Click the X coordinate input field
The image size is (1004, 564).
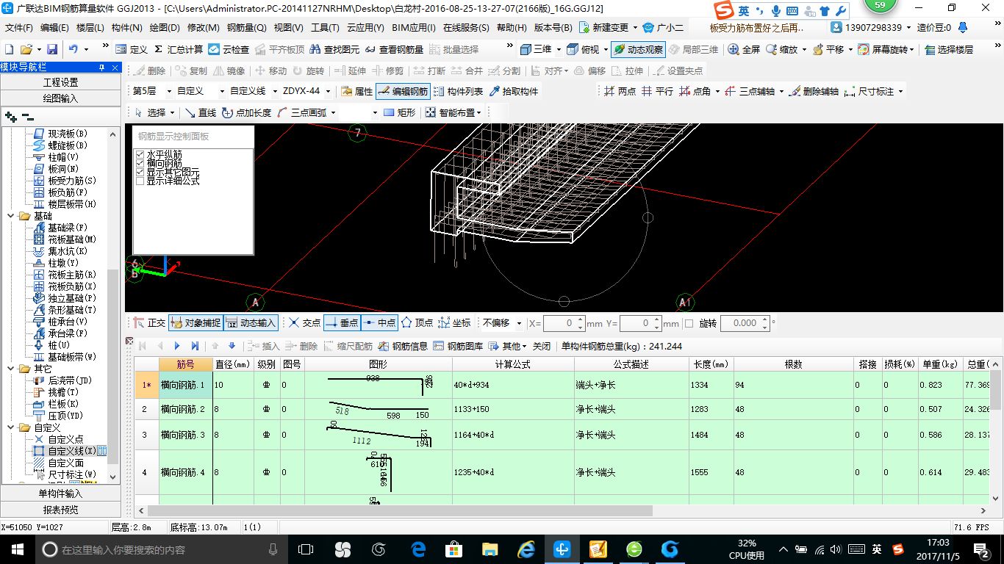(x=564, y=323)
